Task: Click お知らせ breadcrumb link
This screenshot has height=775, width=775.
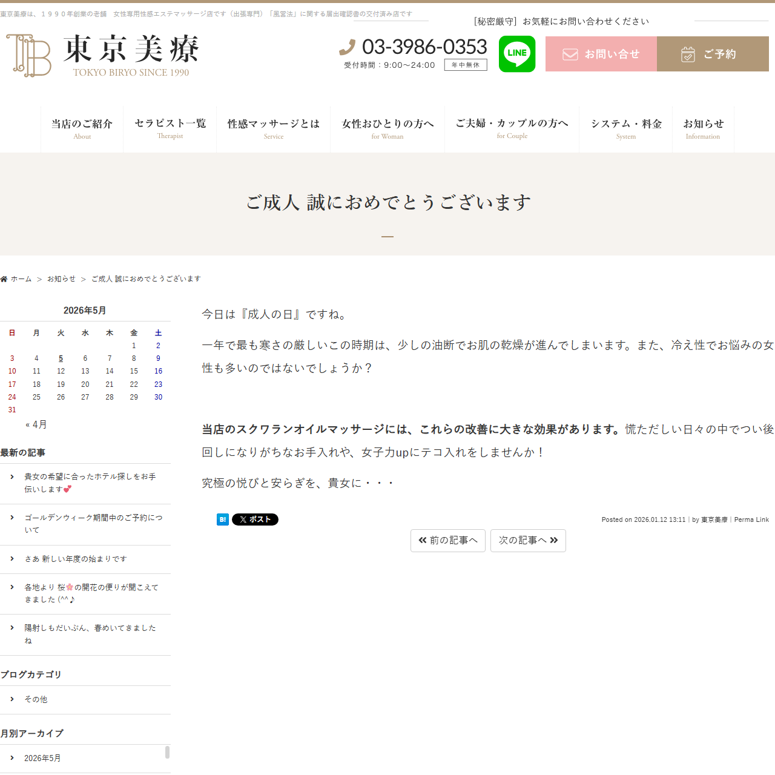Action: coord(61,279)
